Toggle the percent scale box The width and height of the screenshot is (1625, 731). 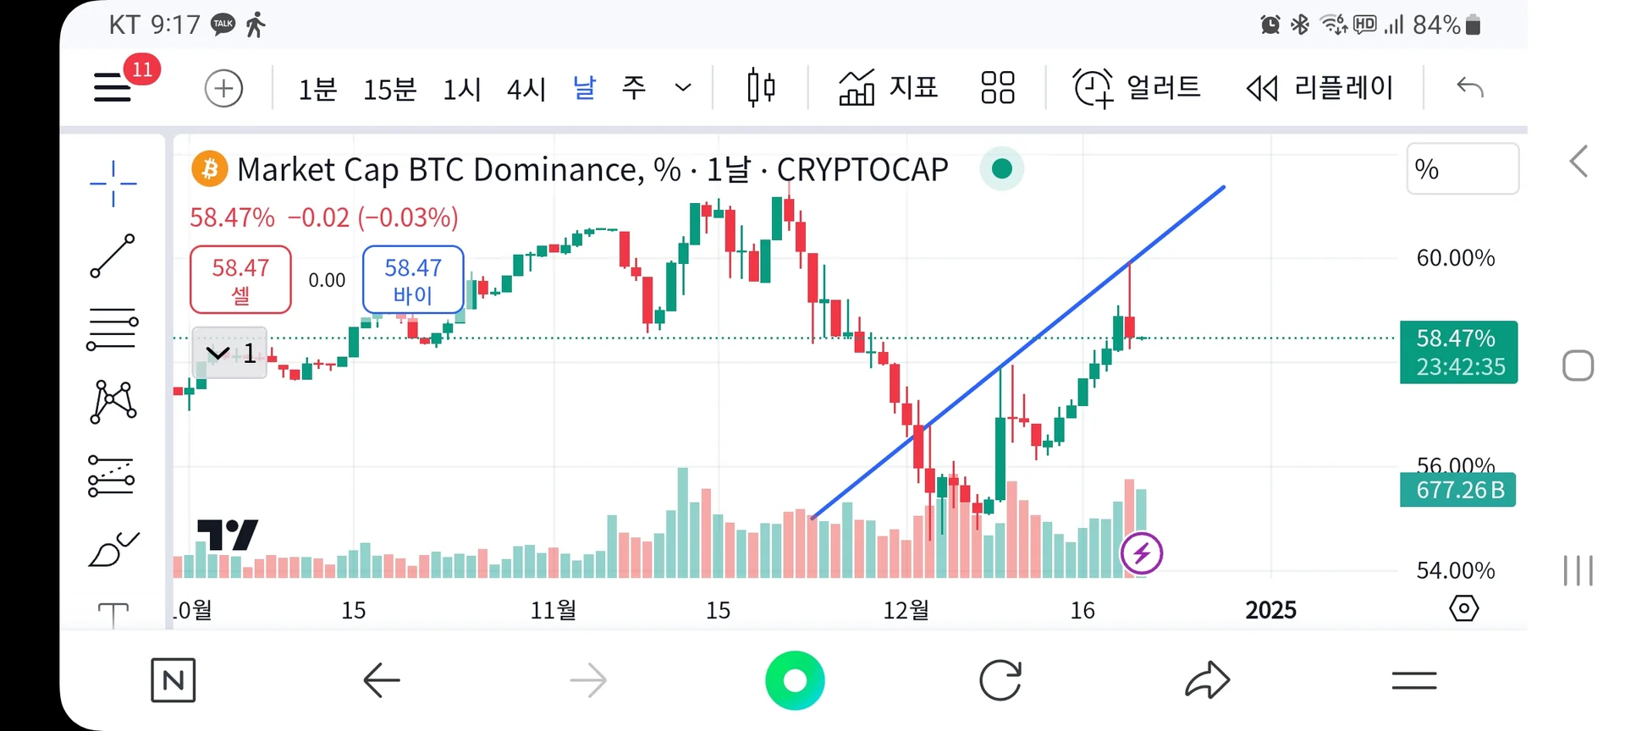[1462, 169]
